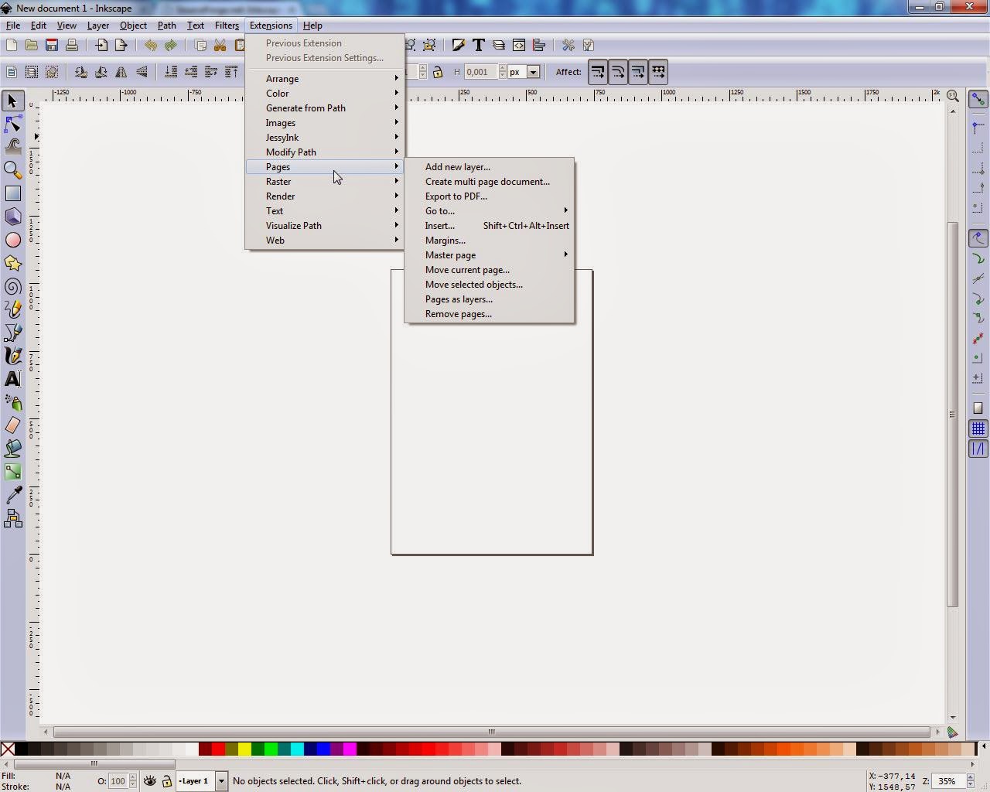The image size is (990, 792).
Task: Select the Gradient tool
Action: [x=13, y=472]
